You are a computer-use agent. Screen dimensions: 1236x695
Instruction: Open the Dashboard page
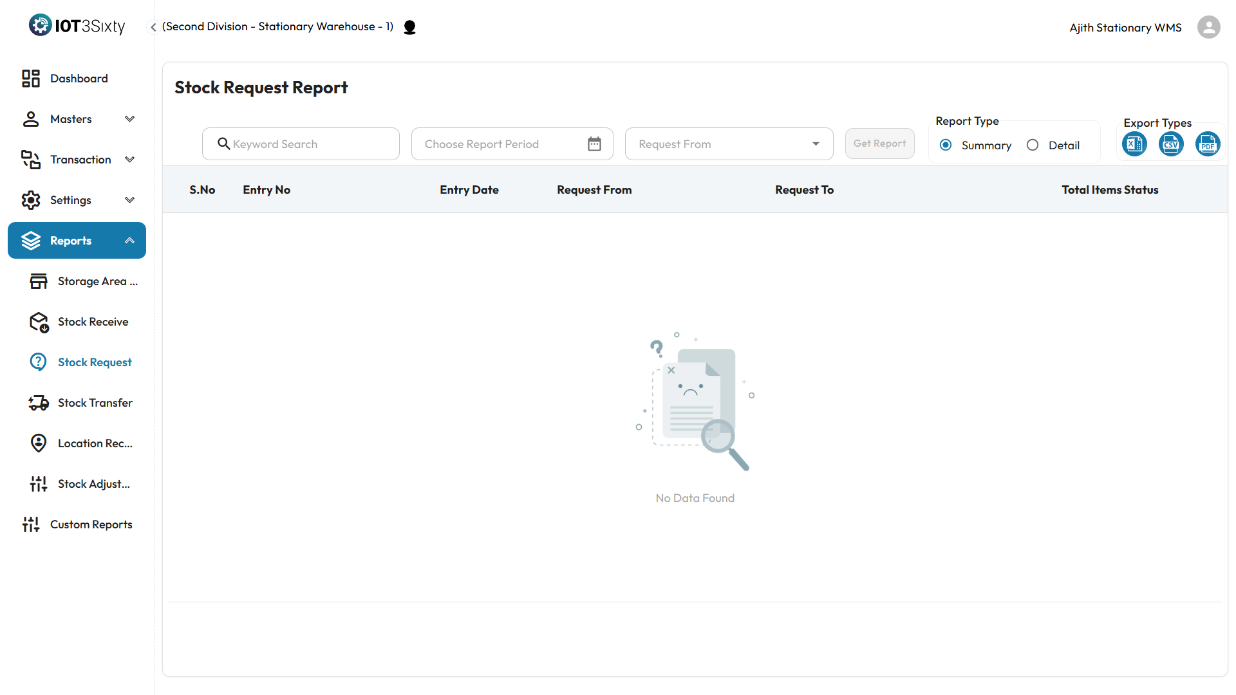(79, 79)
